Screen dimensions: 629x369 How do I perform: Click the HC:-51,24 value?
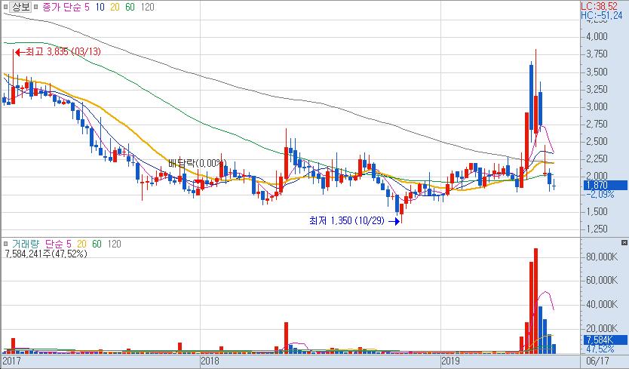tap(602, 15)
